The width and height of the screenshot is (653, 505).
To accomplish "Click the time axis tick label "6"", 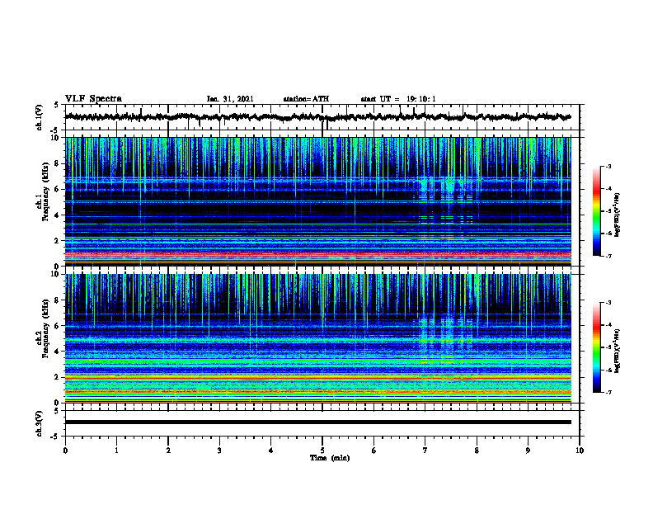I will pos(374,451).
